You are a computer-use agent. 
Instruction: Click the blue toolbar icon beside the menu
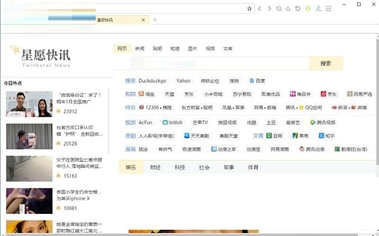pyautogui.click(x=318, y=9)
